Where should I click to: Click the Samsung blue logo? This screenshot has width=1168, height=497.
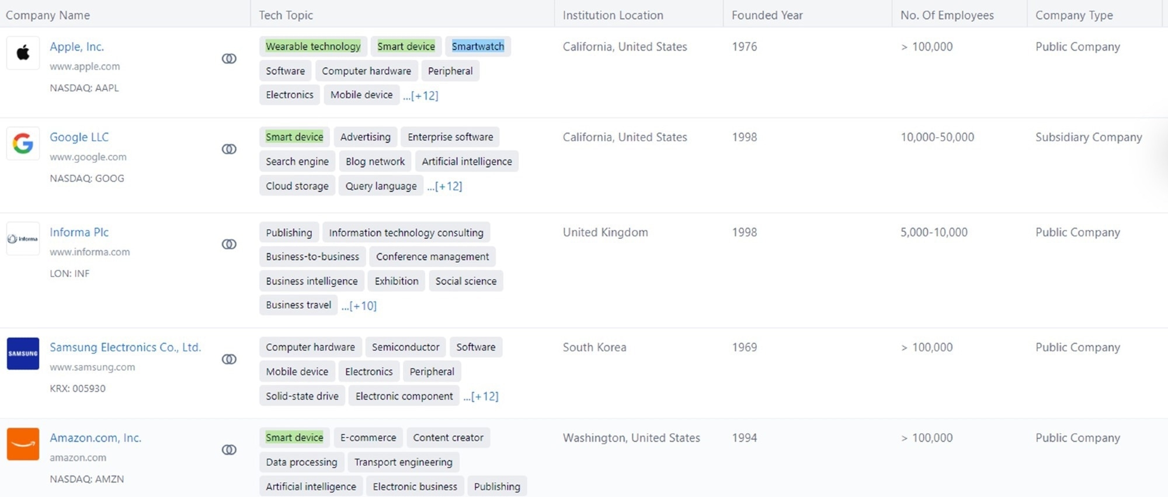coord(23,354)
